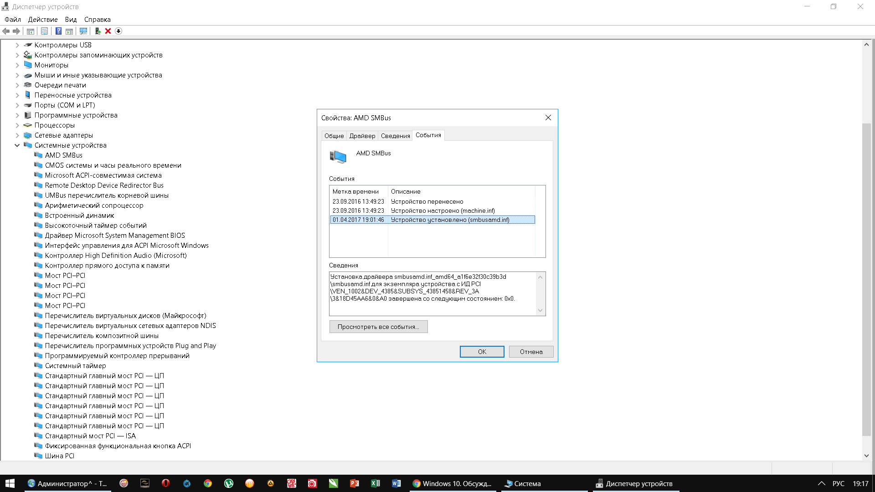Select the Устройство перенесено event row

pyautogui.click(x=427, y=201)
